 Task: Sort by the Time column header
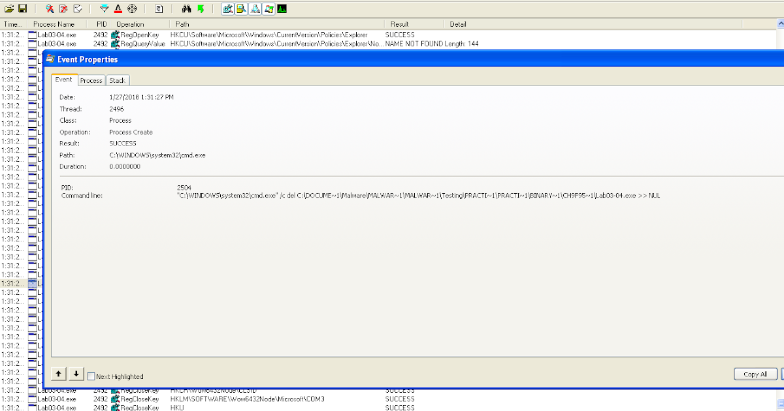pyautogui.click(x=13, y=24)
